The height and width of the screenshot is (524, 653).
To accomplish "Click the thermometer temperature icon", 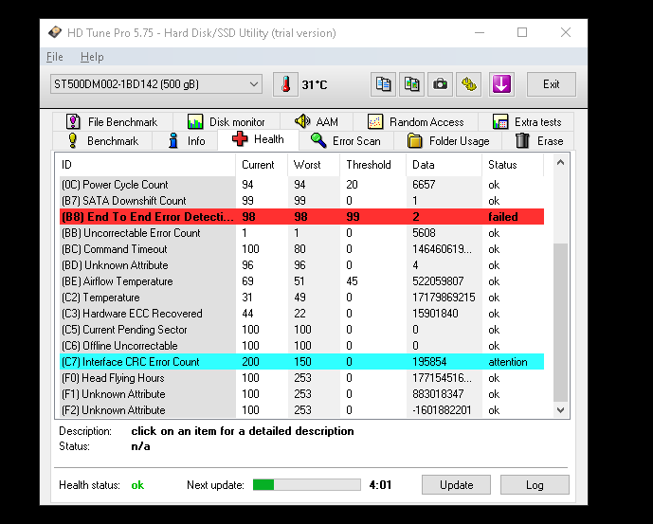I will (x=285, y=84).
